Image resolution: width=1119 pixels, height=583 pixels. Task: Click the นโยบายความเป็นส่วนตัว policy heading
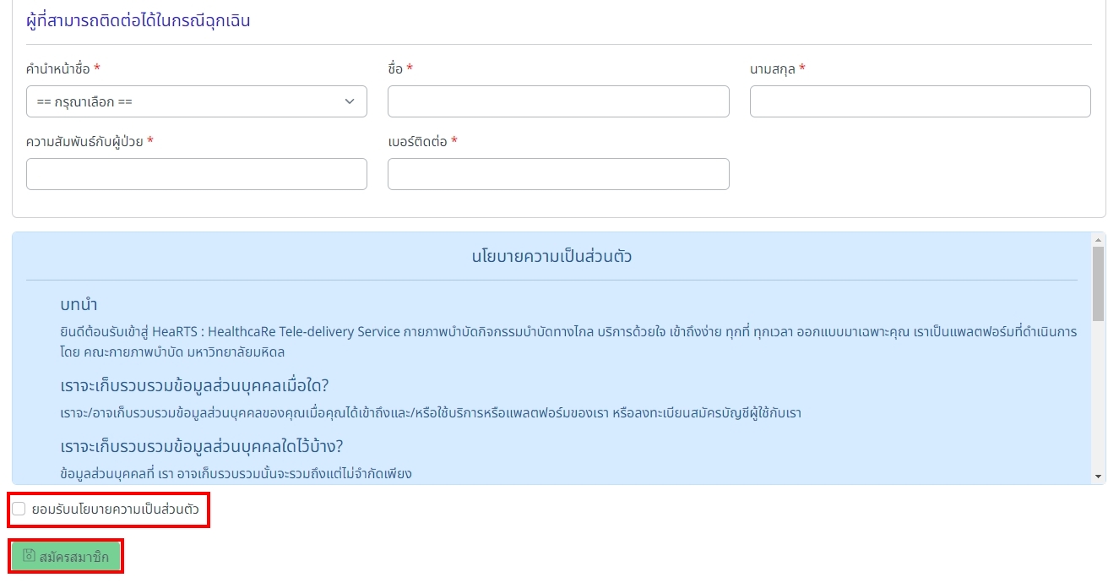(x=551, y=256)
